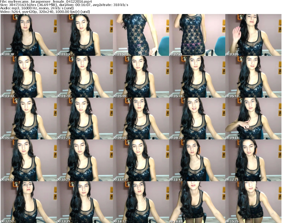The image size is (282, 223).
Task: Open the frame at 00:01:15
Action: click(85, 35)
